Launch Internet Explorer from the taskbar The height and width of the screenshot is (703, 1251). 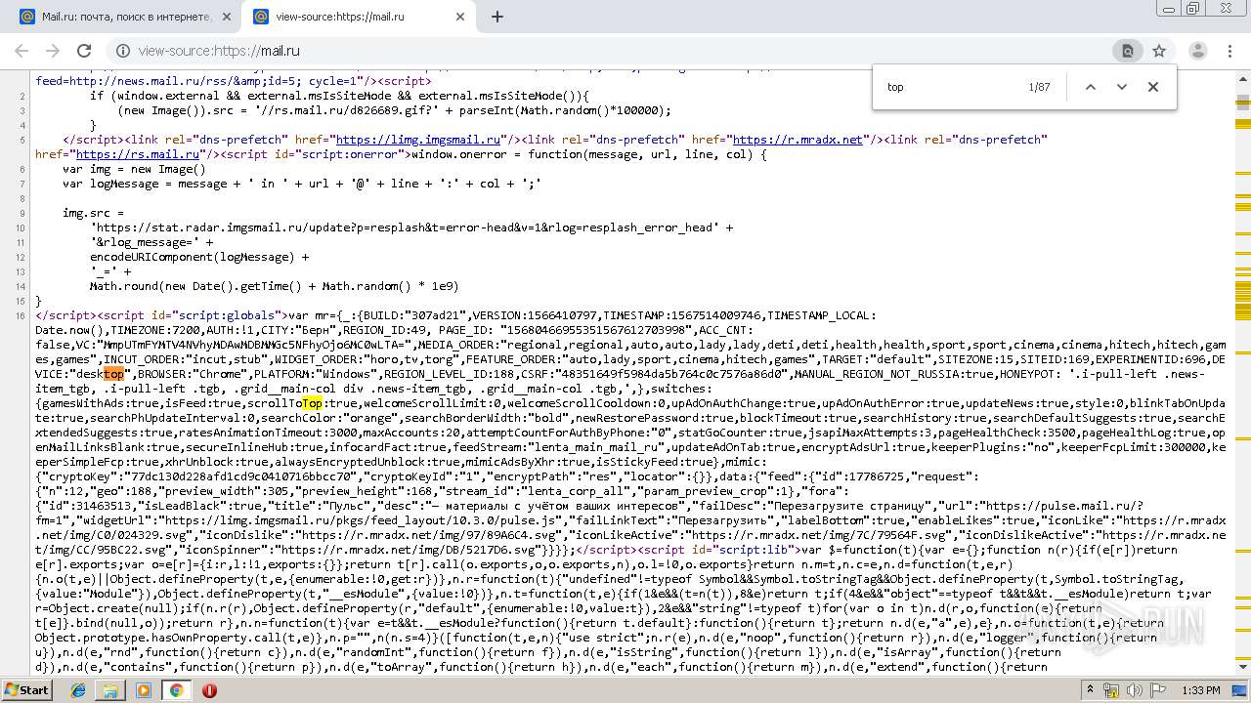click(79, 689)
